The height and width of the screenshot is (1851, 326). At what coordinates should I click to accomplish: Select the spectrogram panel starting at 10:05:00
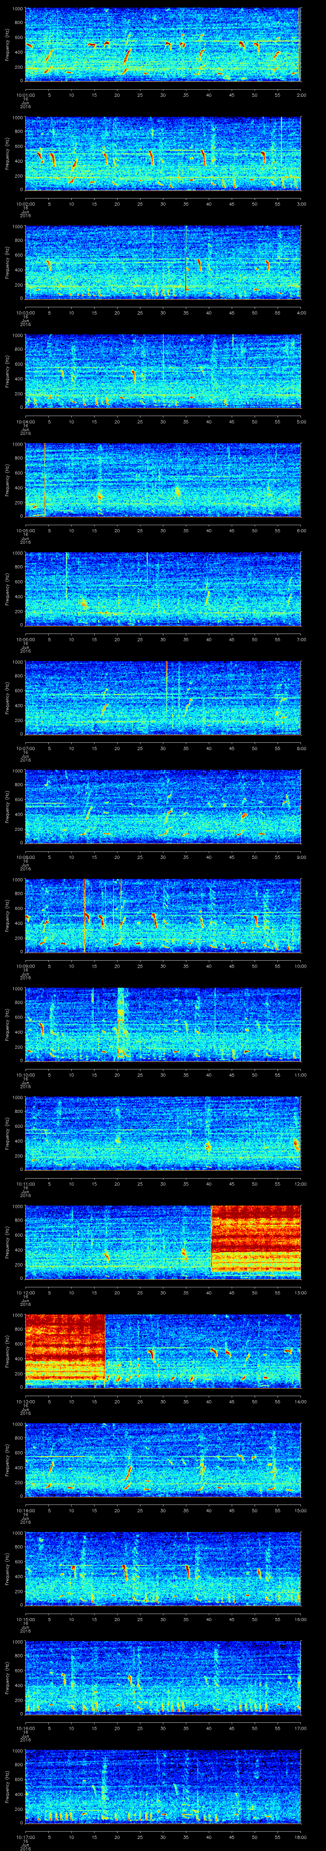pos(163,480)
